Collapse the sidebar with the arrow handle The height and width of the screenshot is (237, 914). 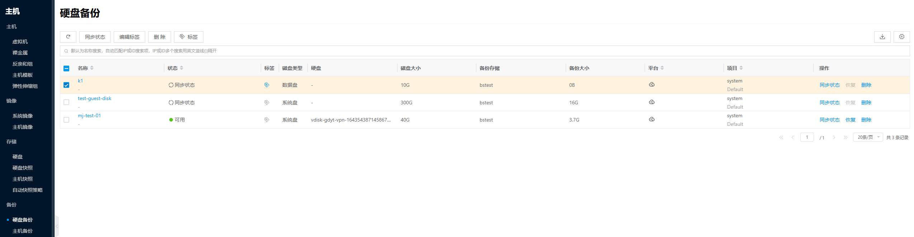point(57,226)
